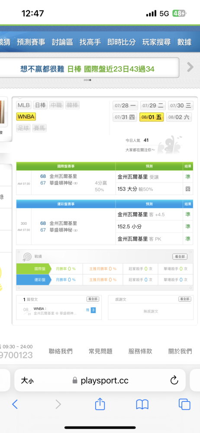
Task: Select the WNBA league filter
Action: click(x=26, y=117)
